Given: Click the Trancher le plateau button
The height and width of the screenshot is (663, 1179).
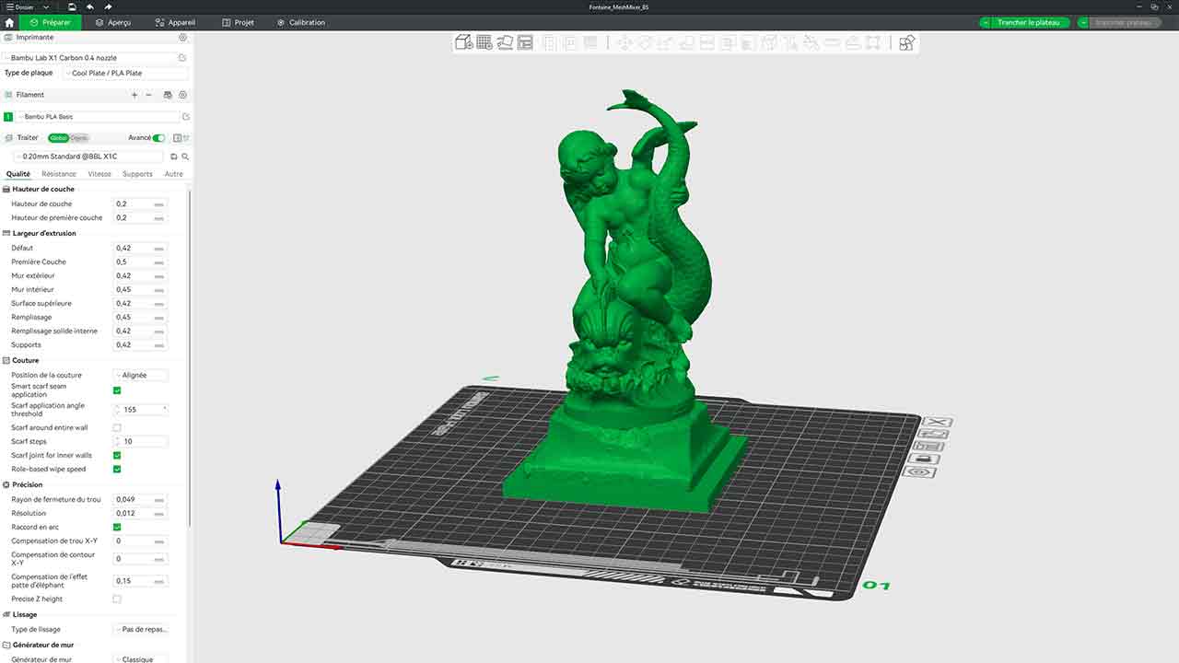Looking at the screenshot, I should click(x=1024, y=22).
